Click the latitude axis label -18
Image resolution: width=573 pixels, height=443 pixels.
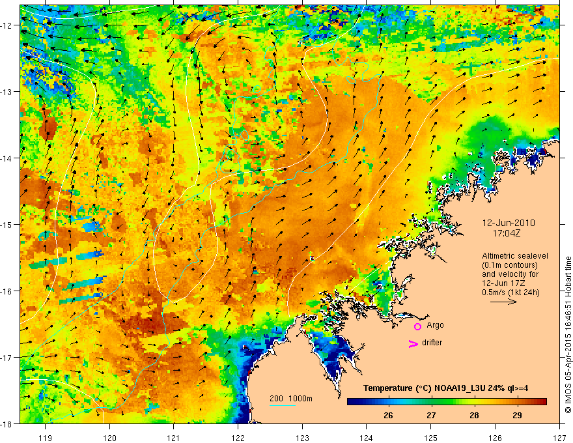(7, 423)
